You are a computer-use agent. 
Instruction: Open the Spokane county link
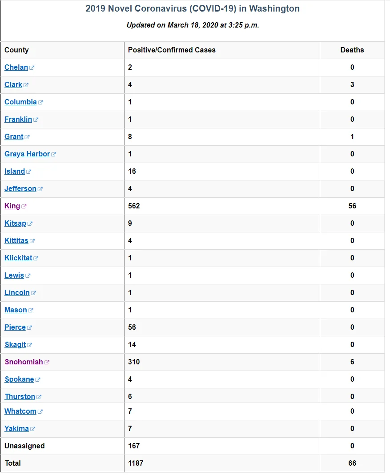coord(20,379)
